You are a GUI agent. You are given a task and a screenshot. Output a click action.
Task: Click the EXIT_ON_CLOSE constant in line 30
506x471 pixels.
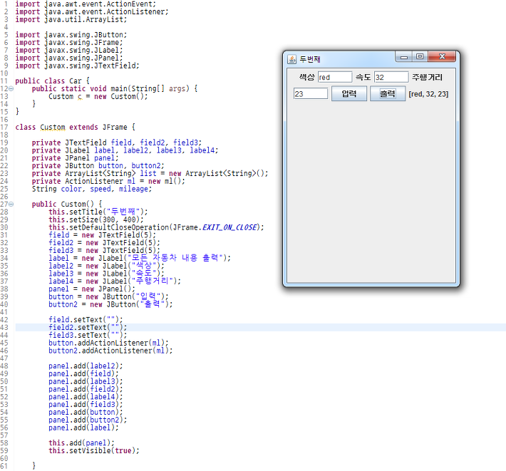tap(229, 227)
